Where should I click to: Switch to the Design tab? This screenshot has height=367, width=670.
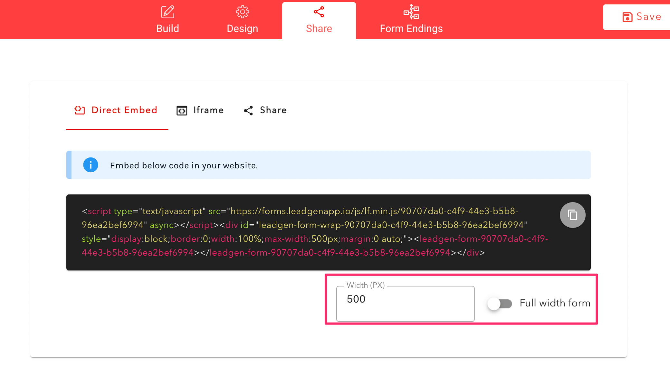pyautogui.click(x=242, y=28)
